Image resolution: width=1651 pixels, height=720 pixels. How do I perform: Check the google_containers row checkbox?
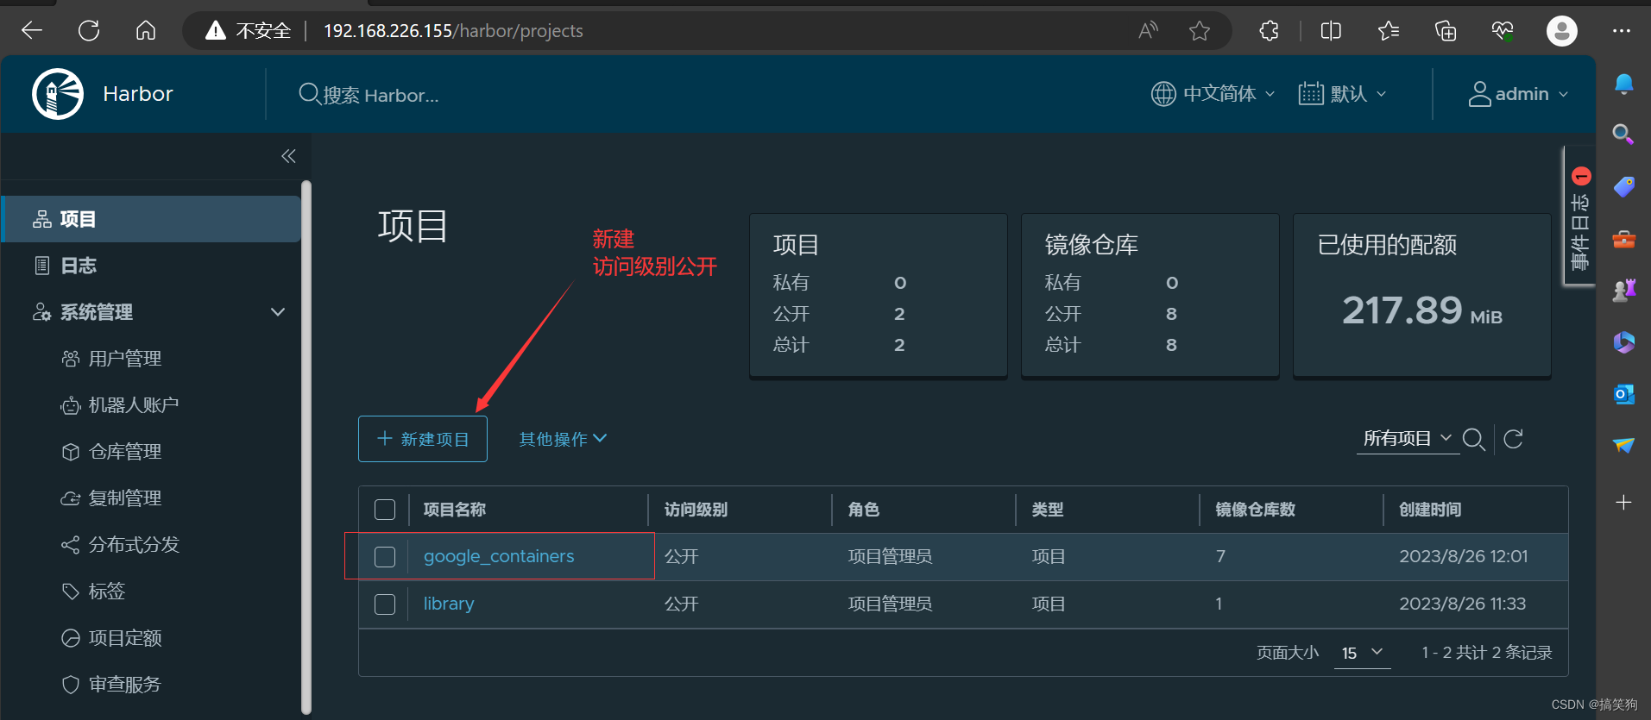tap(385, 557)
